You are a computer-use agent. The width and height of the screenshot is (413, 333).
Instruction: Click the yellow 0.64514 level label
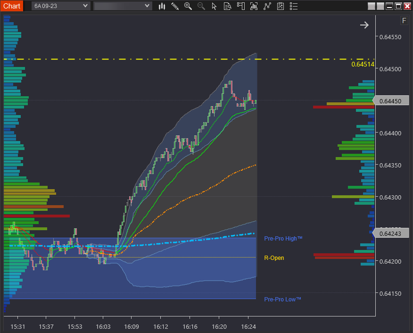(363, 64)
